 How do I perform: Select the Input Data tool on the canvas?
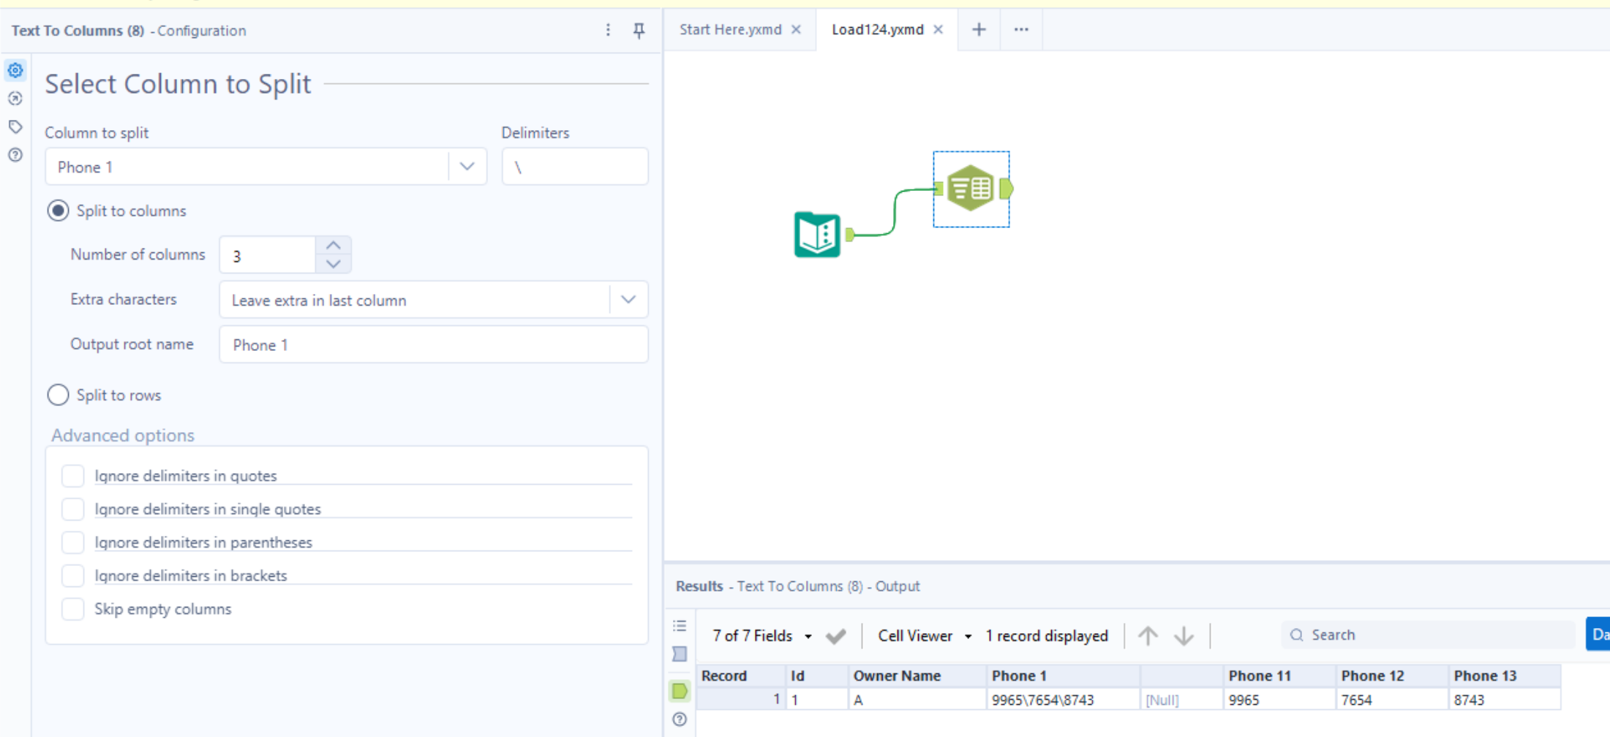click(x=816, y=234)
